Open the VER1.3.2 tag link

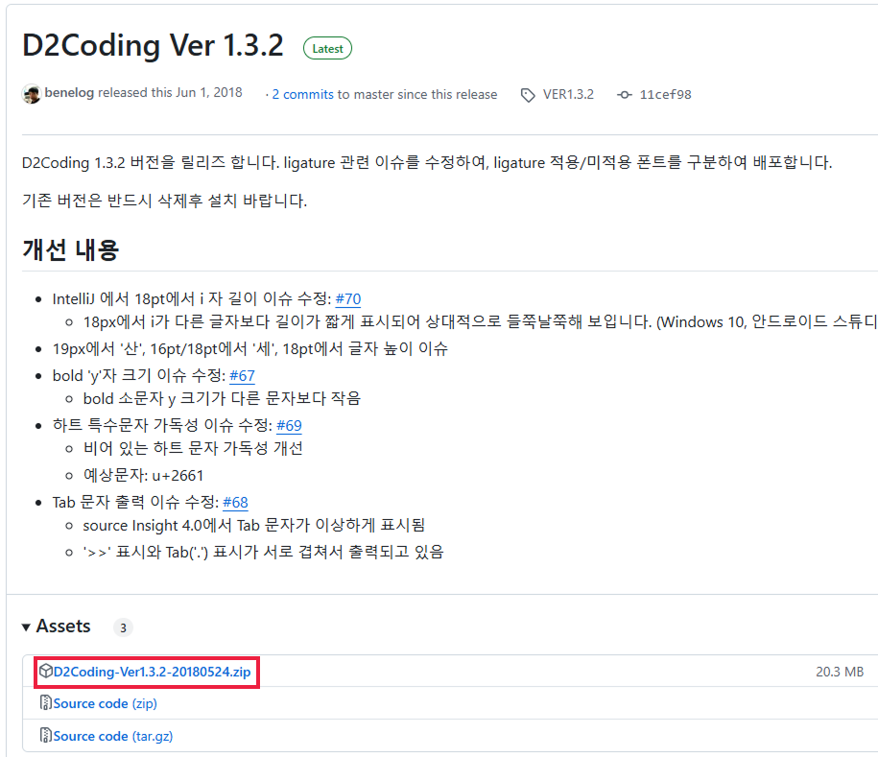coord(568,94)
